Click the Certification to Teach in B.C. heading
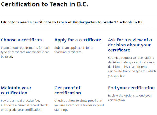This screenshot has width=157, height=115. click(x=44, y=4)
